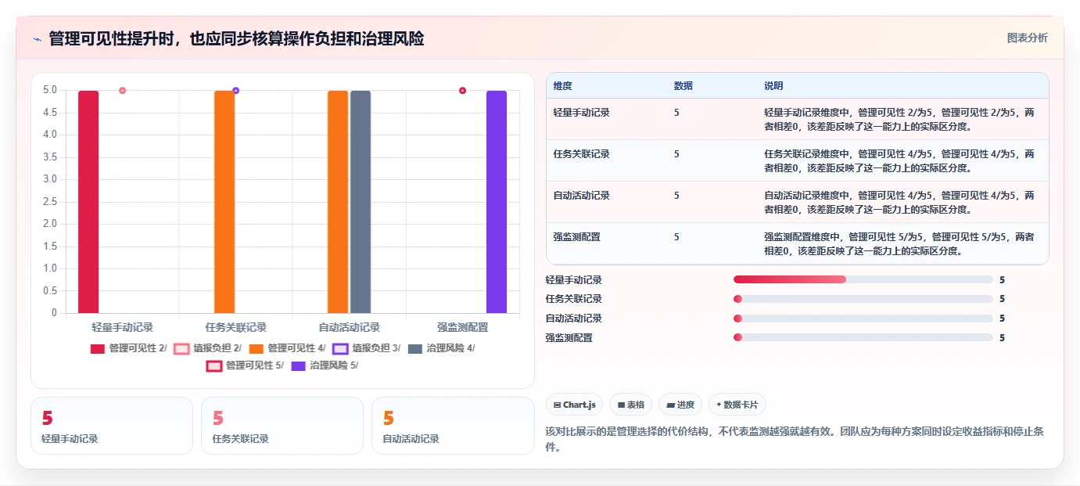Click the 维度 column header
Viewport: 1080px width, 486px height.
pyautogui.click(x=562, y=86)
